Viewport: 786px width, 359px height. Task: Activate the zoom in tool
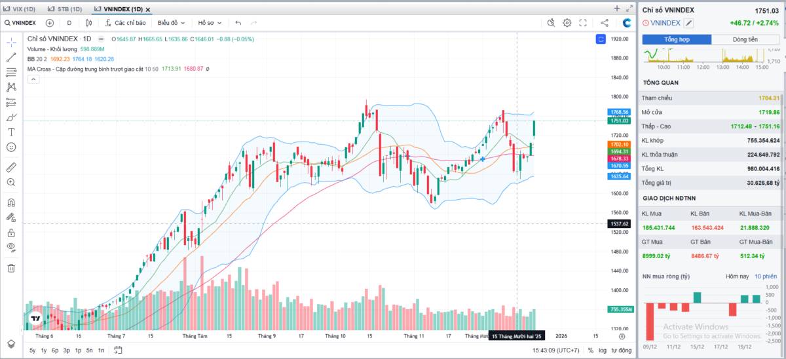click(x=11, y=182)
